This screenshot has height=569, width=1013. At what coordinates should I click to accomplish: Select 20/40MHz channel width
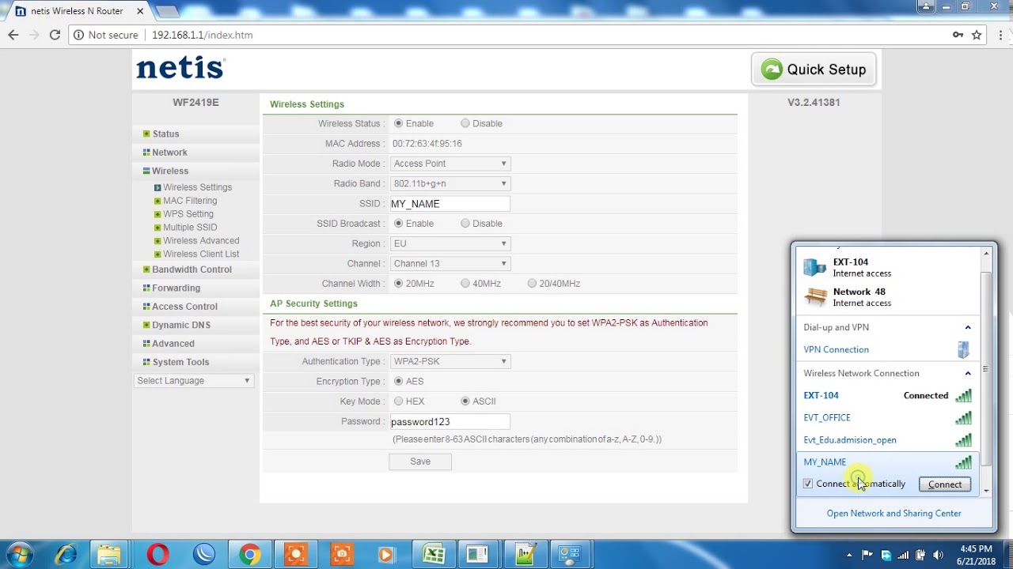click(532, 284)
